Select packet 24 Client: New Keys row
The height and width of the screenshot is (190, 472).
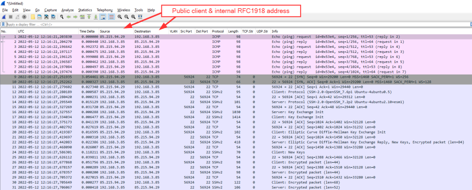[x=236, y=152]
